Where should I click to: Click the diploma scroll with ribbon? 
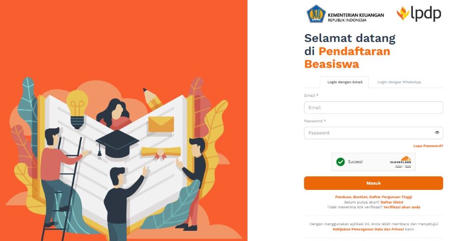[x=161, y=152]
